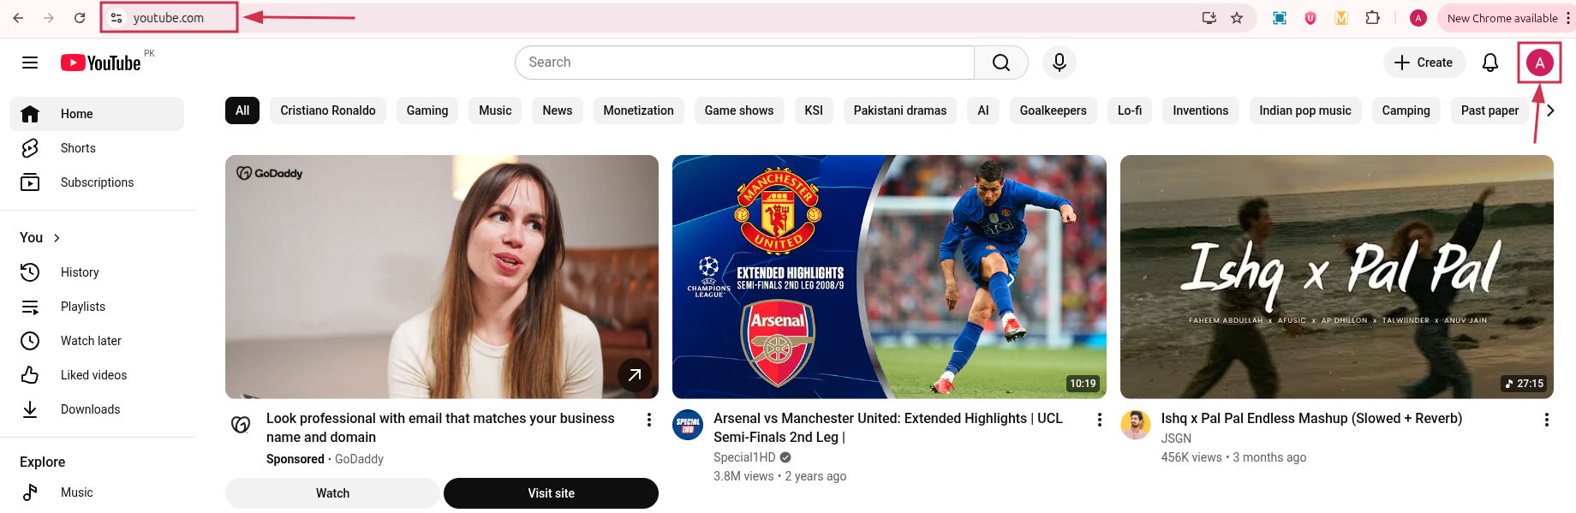Viewport: 1576px width, 513px height.
Task: Select the Indian pop music chip
Action: (x=1305, y=110)
